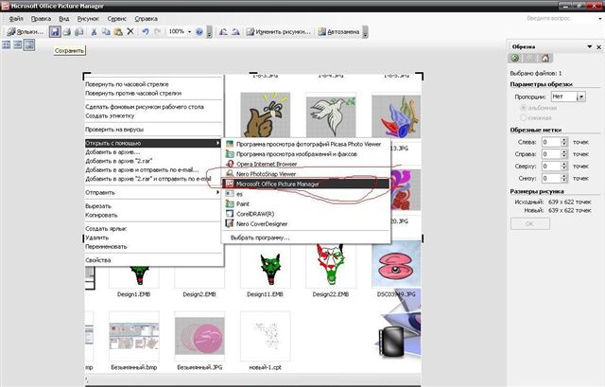
Task: Go to the task pane Home icon
Action: coord(545,59)
